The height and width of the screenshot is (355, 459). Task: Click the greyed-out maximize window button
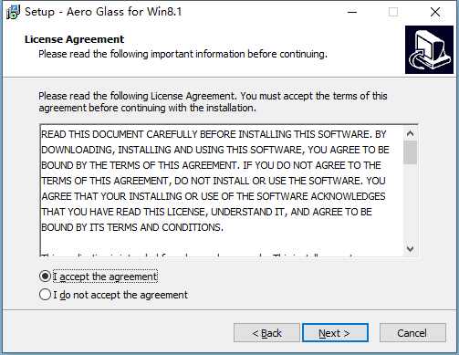(393, 12)
